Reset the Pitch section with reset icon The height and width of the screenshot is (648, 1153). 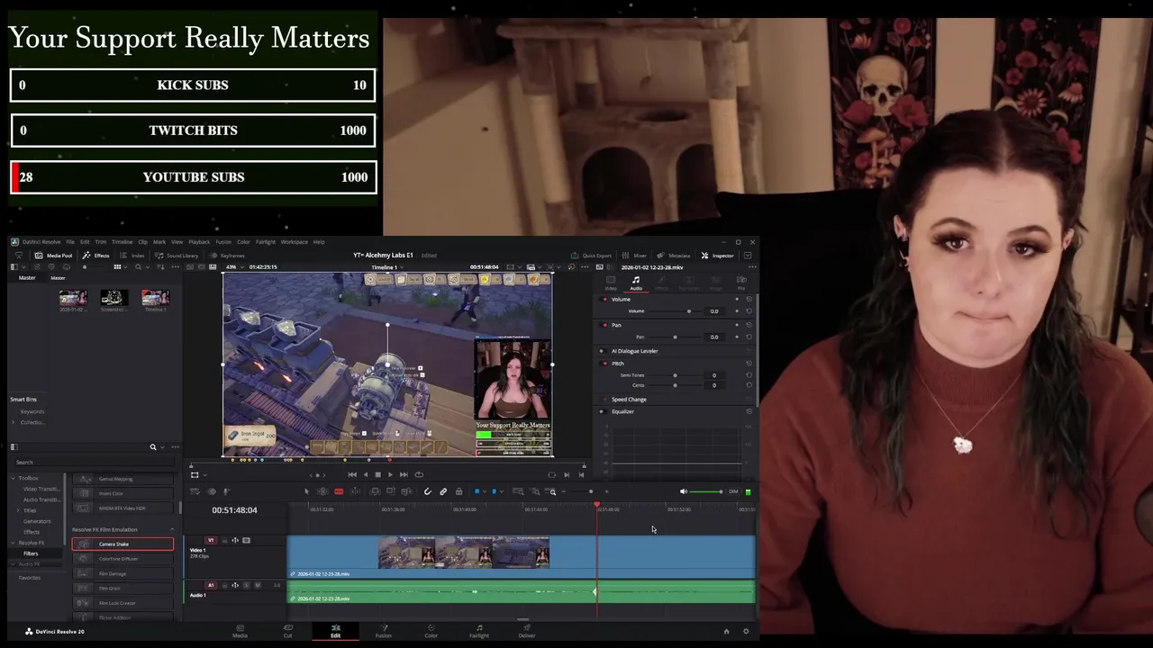coord(749,364)
